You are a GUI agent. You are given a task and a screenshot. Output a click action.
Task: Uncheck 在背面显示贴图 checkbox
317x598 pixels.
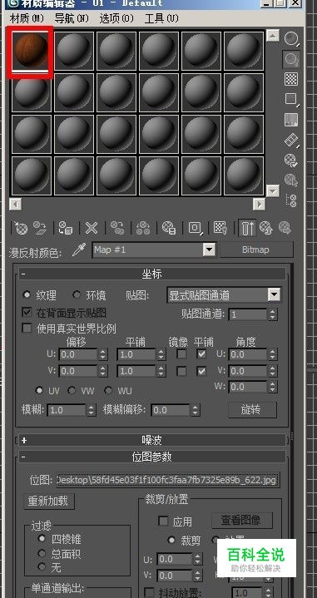pyautogui.click(x=27, y=313)
